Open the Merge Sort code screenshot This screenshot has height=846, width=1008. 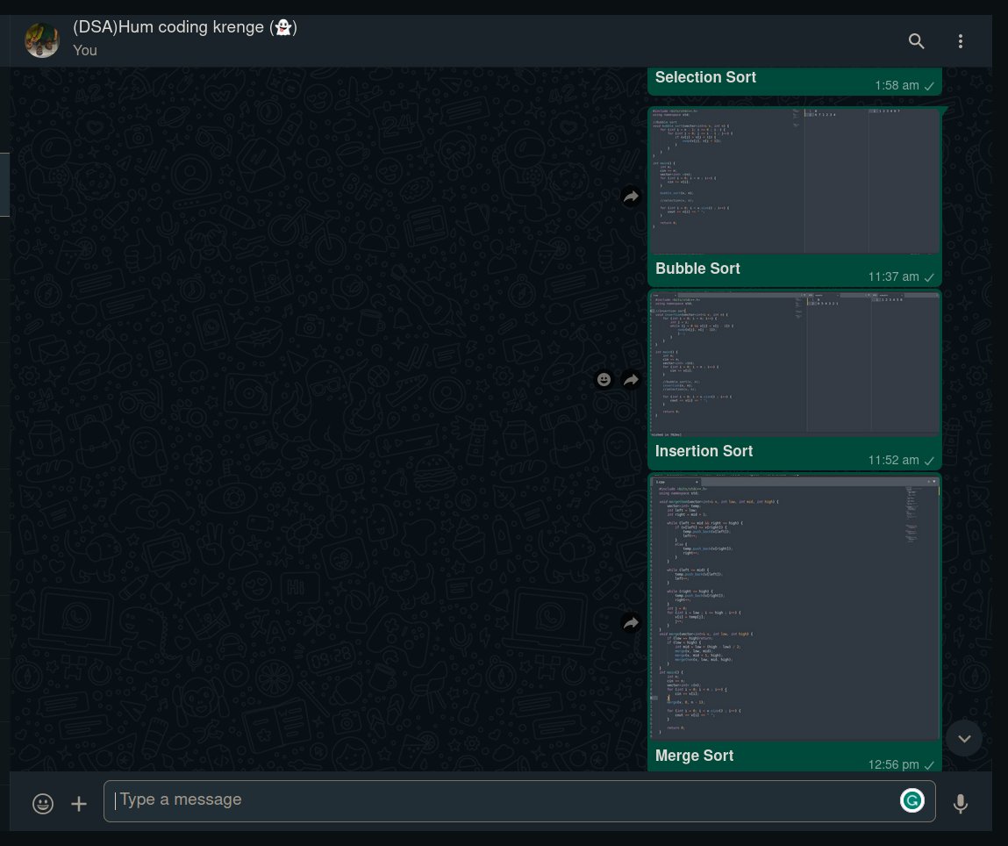click(x=795, y=608)
